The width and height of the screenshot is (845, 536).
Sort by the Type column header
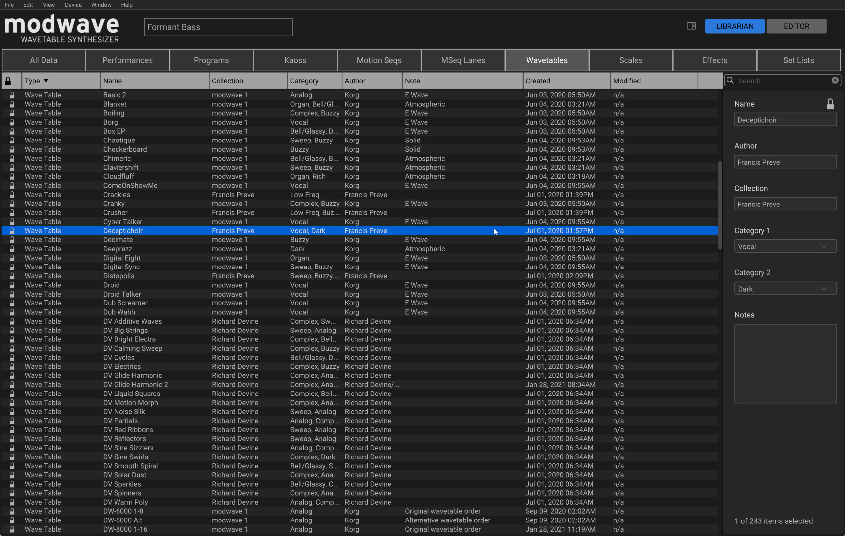[61, 81]
